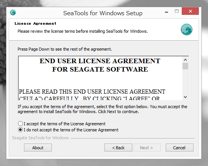
Task: Click the scroll up arrow of license text
Action: click(x=185, y=60)
